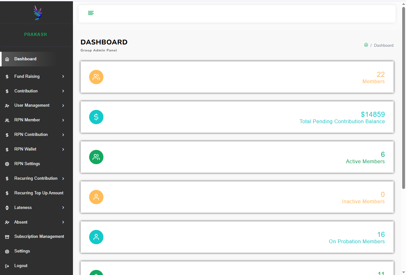
Task: Click the watch icon beside Lateness
Action: (7, 208)
